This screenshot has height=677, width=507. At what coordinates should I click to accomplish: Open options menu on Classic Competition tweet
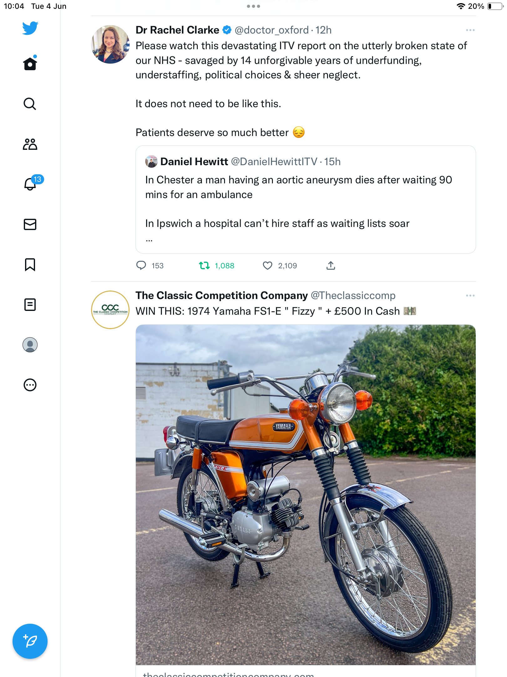(x=470, y=296)
